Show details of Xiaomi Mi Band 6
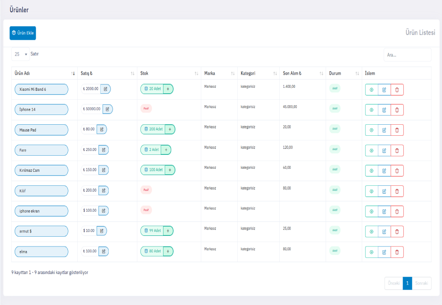442x305 pixels. point(372,90)
